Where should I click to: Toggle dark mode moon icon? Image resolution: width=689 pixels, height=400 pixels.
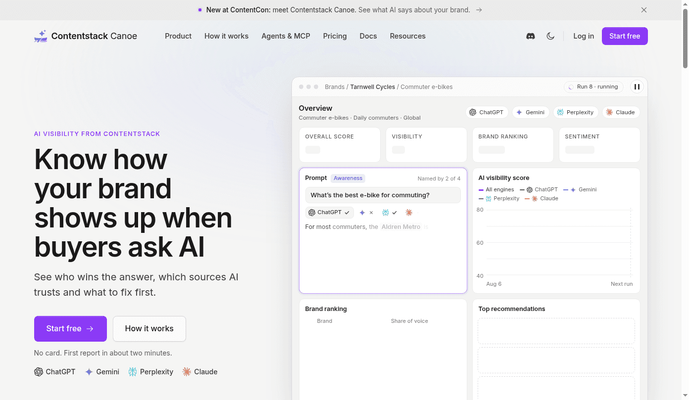(x=550, y=36)
